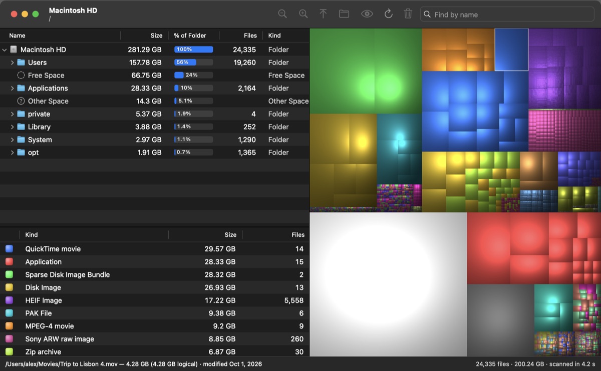Expand the private folder

[13, 114]
